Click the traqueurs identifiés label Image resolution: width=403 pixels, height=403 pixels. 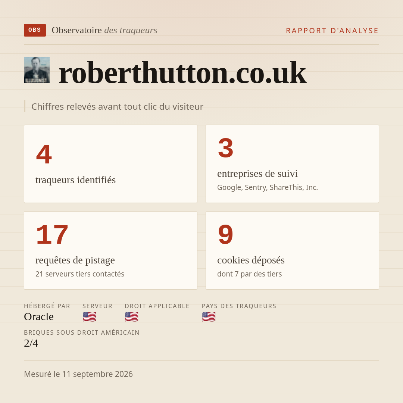pos(75,180)
